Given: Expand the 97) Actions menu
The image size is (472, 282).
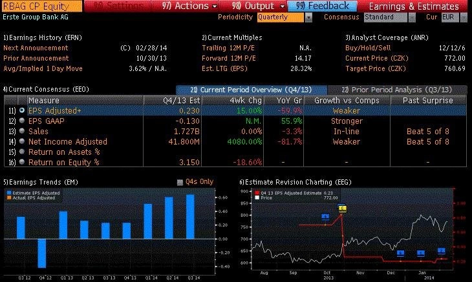Looking at the screenshot, I should [x=189, y=6].
